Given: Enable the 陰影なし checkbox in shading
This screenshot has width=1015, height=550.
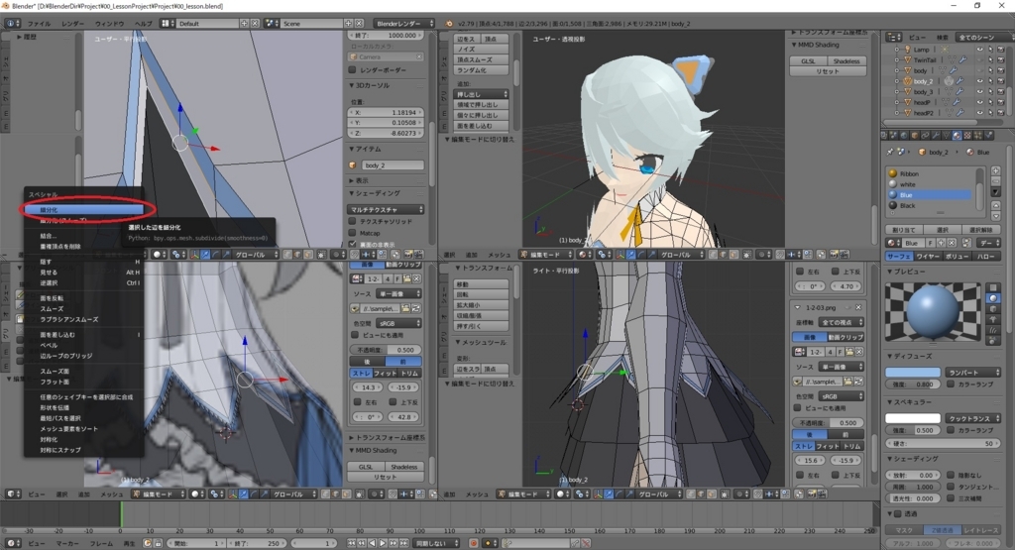Looking at the screenshot, I should (x=951, y=475).
